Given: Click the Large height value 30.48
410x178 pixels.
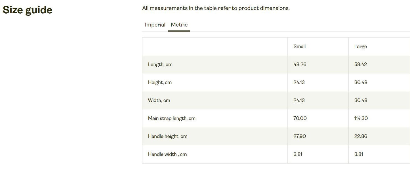Looking at the screenshot, I should point(361,82).
